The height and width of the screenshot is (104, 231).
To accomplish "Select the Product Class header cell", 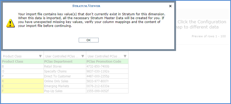I will coord(22,62).
